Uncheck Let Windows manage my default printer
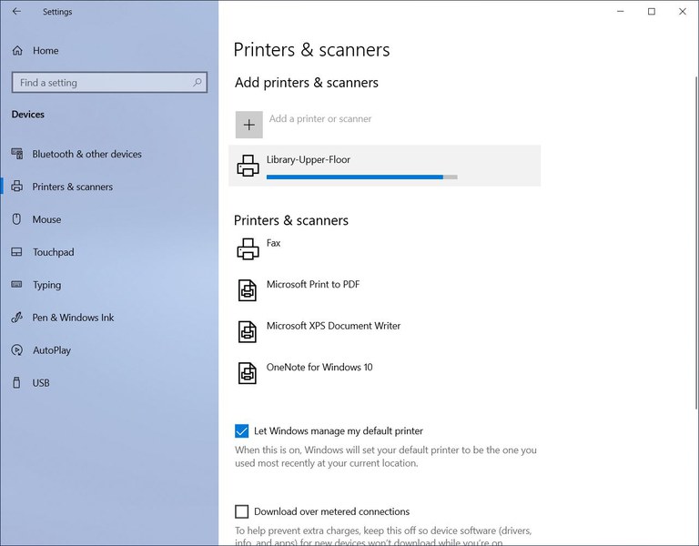Image resolution: width=699 pixels, height=546 pixels. point(241,431)
